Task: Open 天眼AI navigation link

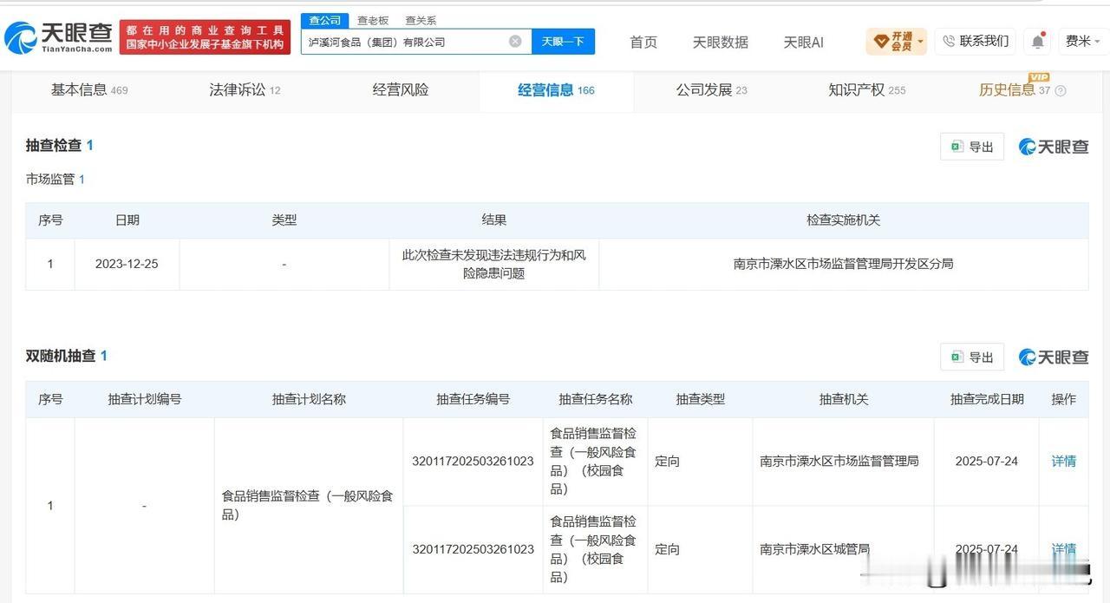Action: coord(804,42)
